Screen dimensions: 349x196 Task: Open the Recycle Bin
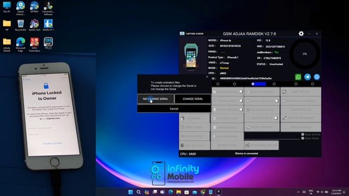[21, 26]
